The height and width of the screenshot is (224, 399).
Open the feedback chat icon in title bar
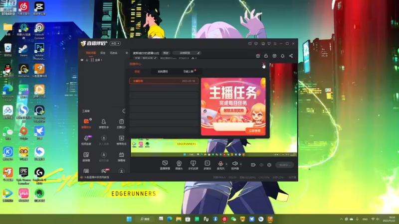click(x=256, y=44)
